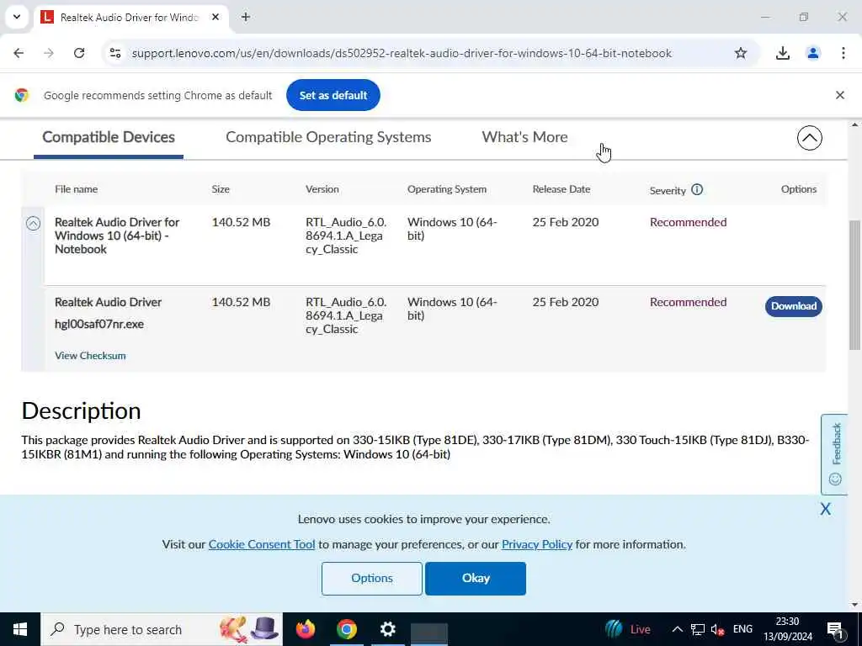862x646 pixels.
Task: Click the Size column header
Action: click(221, 189)
